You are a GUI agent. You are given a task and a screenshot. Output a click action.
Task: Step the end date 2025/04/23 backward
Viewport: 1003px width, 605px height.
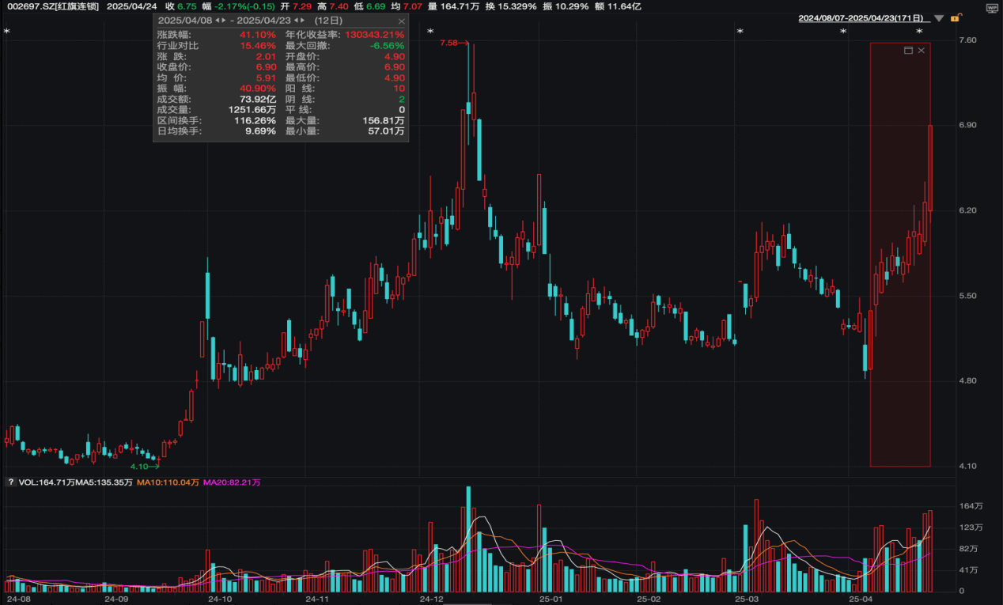297,20
